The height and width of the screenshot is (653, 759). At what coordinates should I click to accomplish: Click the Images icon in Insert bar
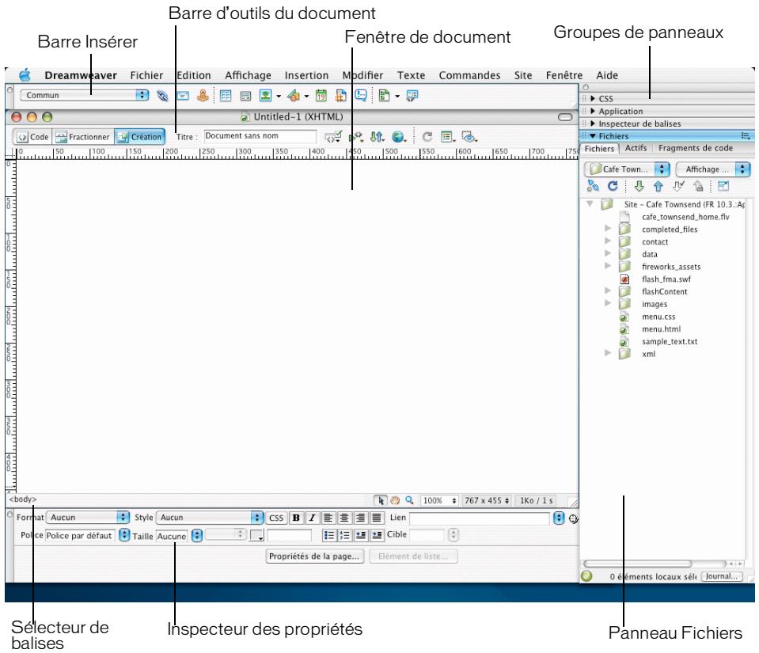point(266,96)
